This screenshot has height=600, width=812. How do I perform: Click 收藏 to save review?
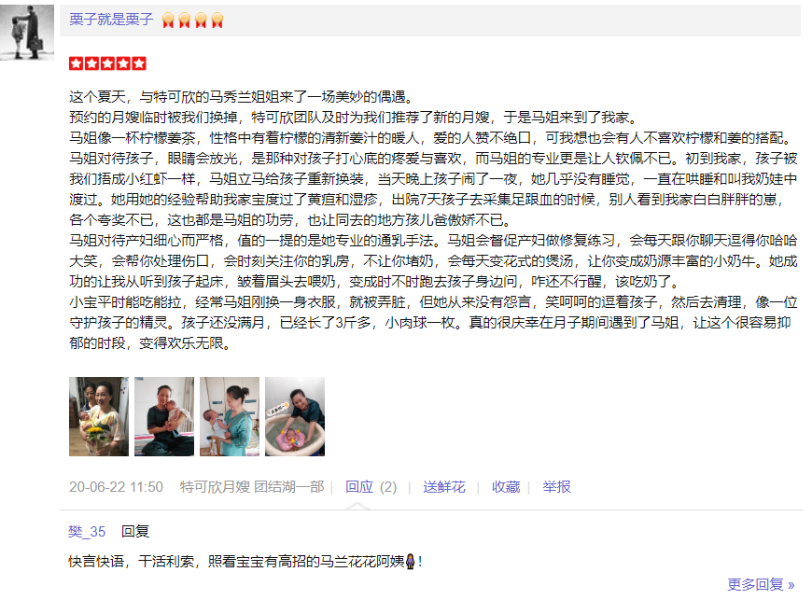click(x=506, y=487)
